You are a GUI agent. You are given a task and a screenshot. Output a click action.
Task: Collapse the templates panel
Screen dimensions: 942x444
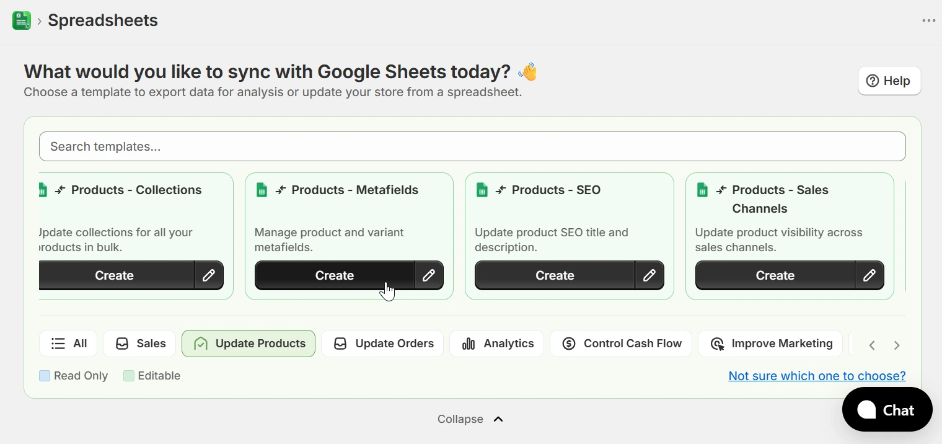(x=470, y=419)
